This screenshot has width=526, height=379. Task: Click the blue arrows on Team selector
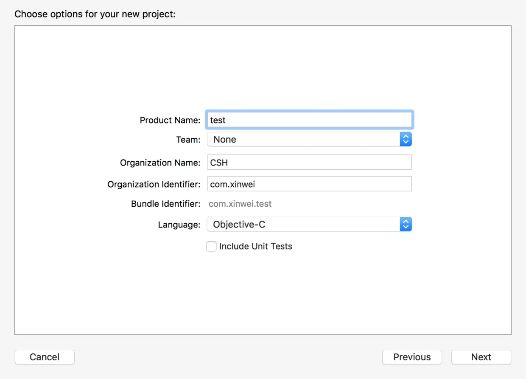pos(406,139)
